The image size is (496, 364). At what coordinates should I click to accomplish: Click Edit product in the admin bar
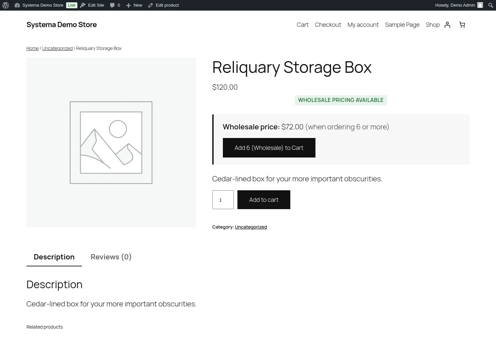tap(167, 5)
